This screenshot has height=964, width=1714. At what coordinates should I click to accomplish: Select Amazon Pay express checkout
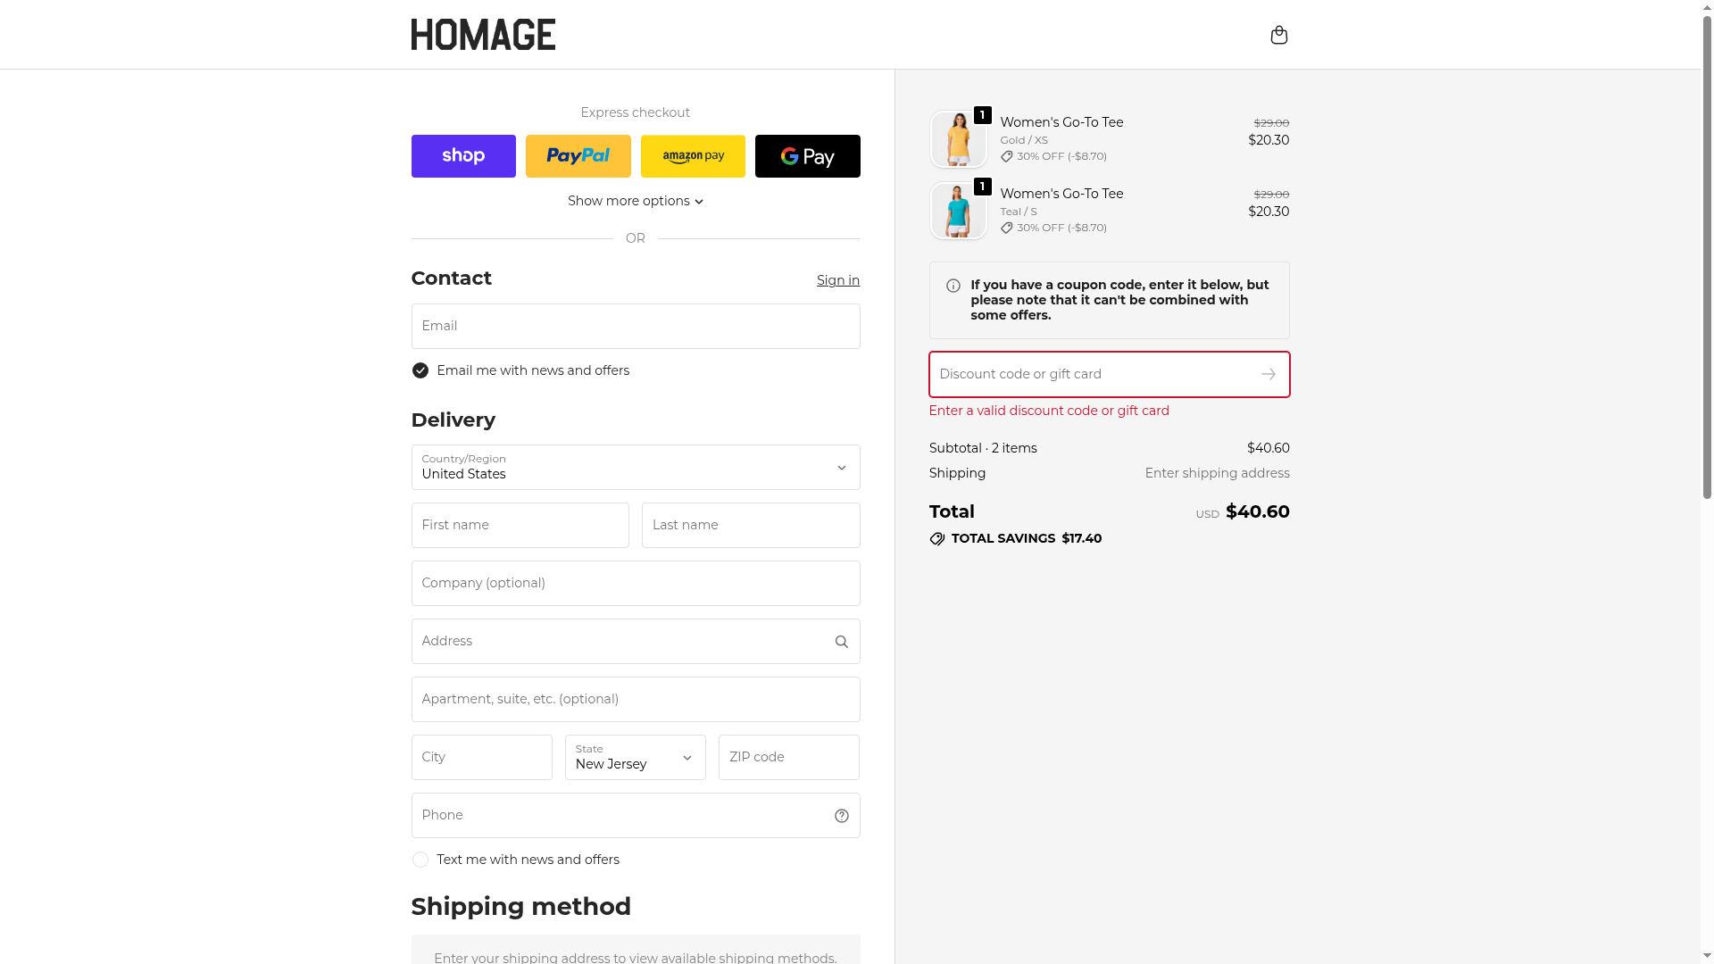click(693, 156)
